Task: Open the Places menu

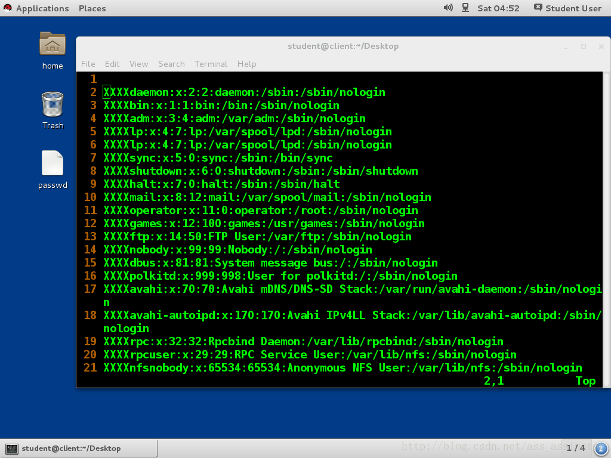Action: (x=92, y=8)
